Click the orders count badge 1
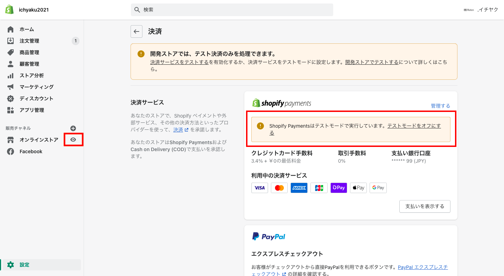Image resolution: width=504 pixels, height=276 pixels. [x=76, y=41]
